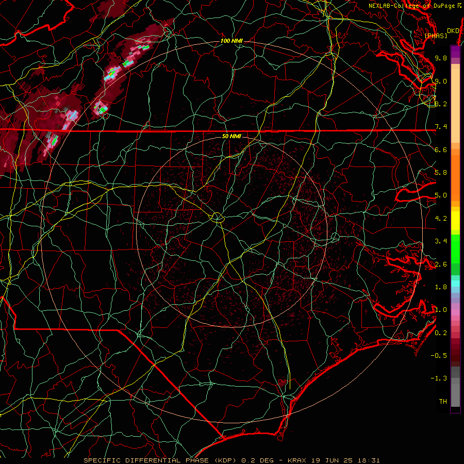Screen dimensions: 464x464
Task: Click the SPECIFIC DIFFERENTIAL PHASE (KDP) caption
Action: click(161, 460)
